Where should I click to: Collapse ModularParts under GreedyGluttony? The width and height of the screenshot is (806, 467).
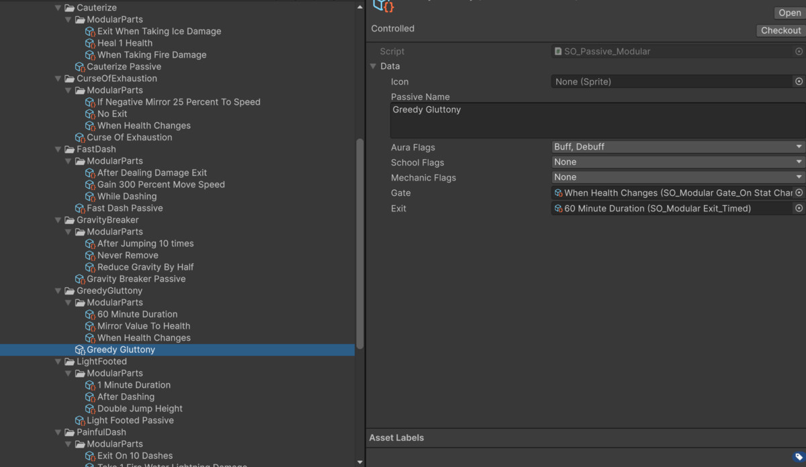click(x=69, y=303)
